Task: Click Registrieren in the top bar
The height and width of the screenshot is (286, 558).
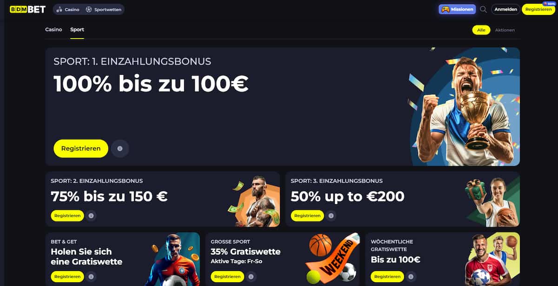Action: pyautogui.click(x=538, y=9)
